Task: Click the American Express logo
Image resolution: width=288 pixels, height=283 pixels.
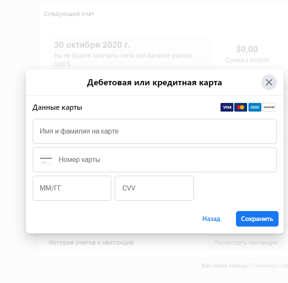Action: pos(255,107)
